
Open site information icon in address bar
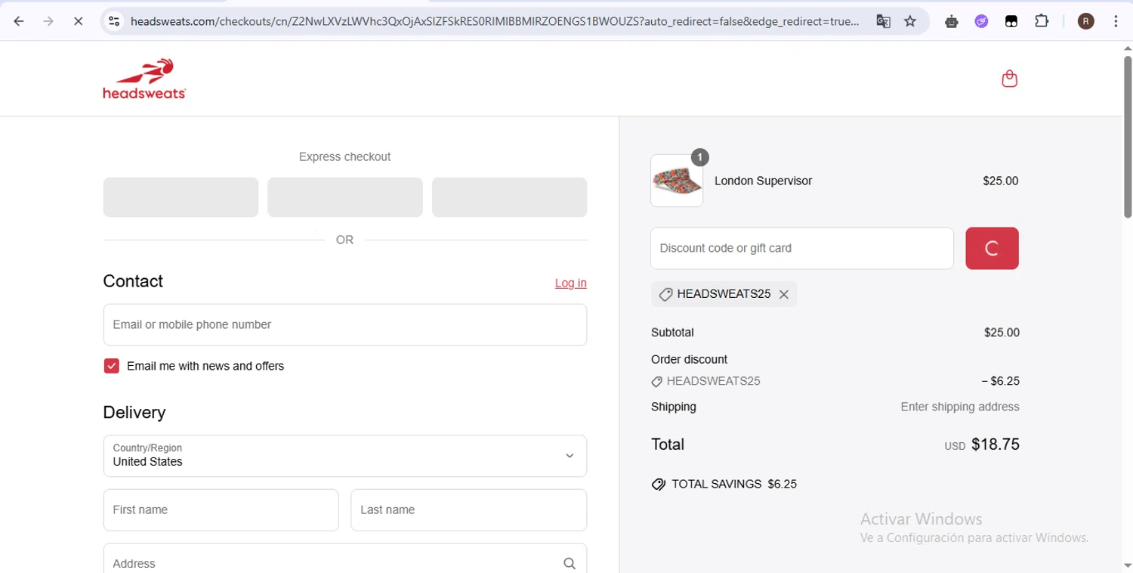pyautogui.click(x=114, y=21)
